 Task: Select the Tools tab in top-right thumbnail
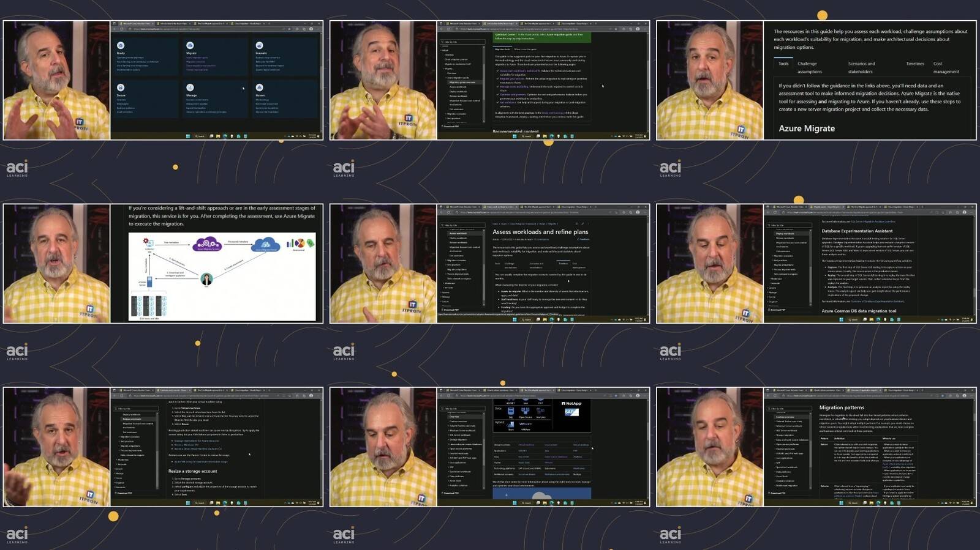coord(783,64)
